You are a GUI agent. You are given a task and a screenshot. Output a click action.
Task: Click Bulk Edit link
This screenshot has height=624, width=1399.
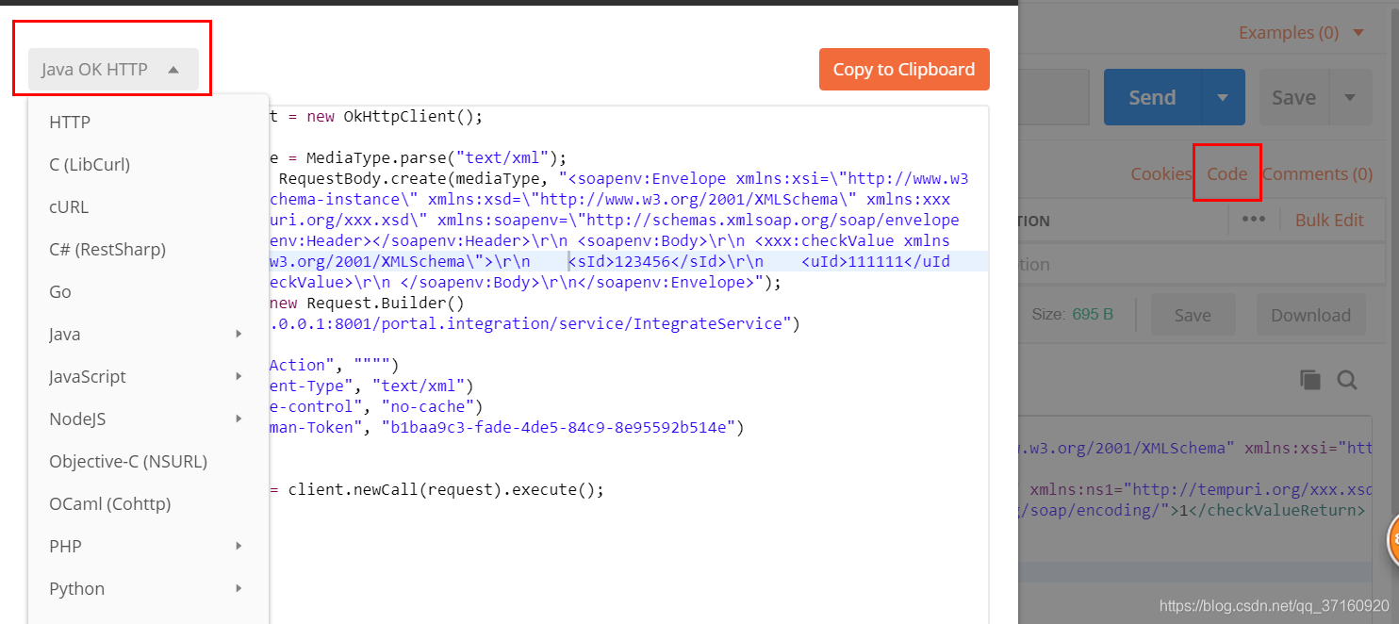pyautogui.click(x=1329, y=220)
